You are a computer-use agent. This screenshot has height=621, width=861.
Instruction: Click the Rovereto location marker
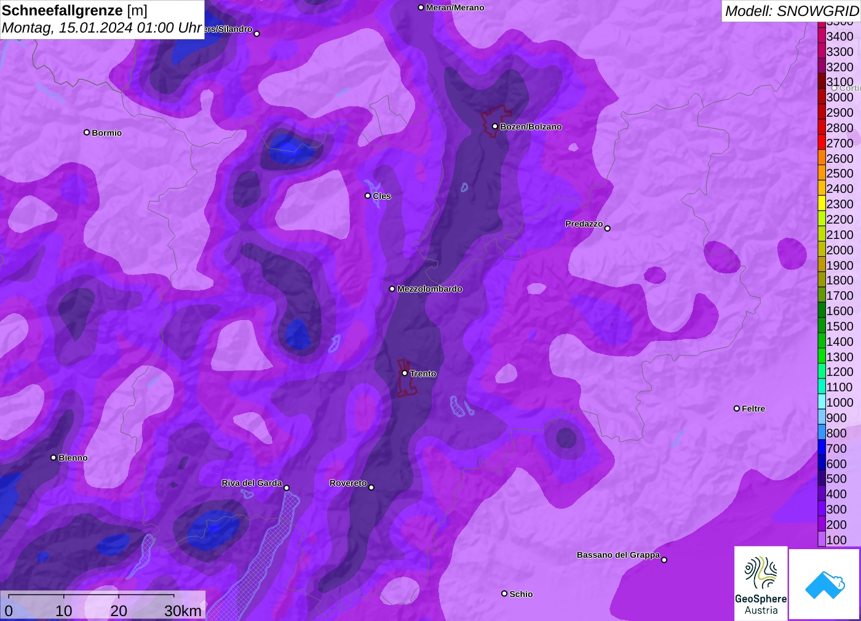[x=371, y=487]
